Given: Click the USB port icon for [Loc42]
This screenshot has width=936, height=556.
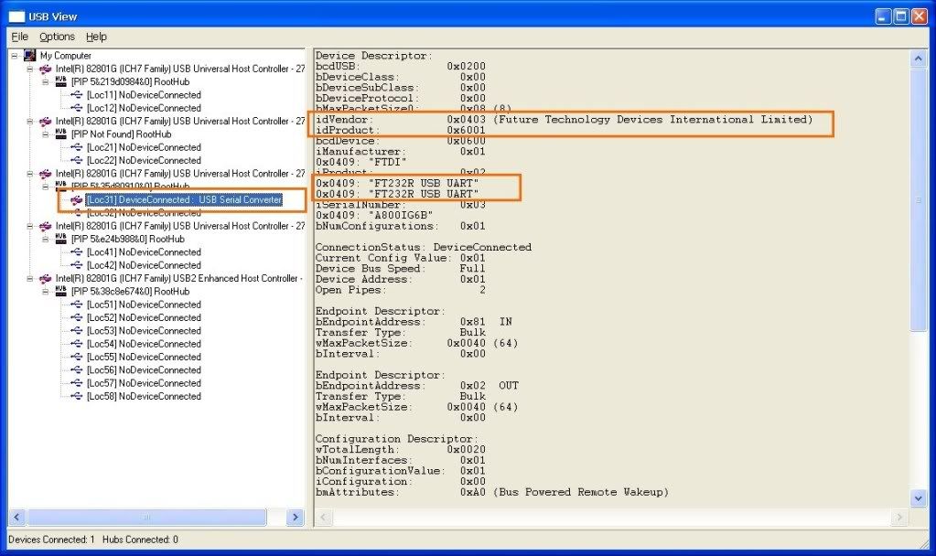Looking at the screenshot, I should [x=77, y=265].
